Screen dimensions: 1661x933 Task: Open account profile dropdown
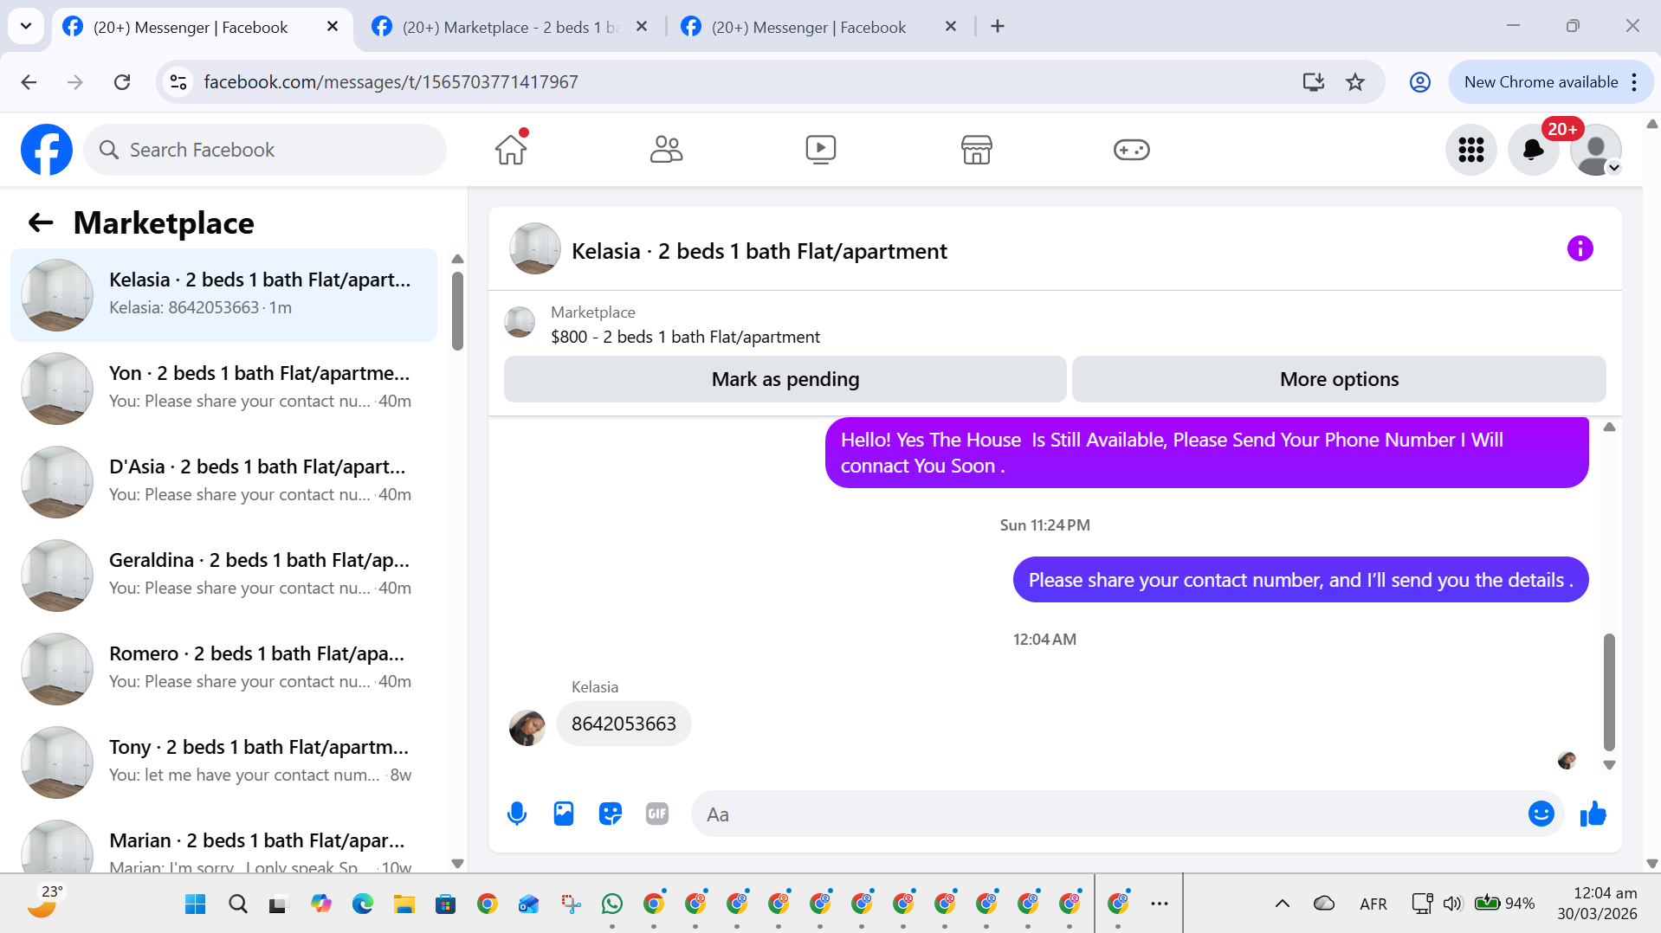[1595, 150]
